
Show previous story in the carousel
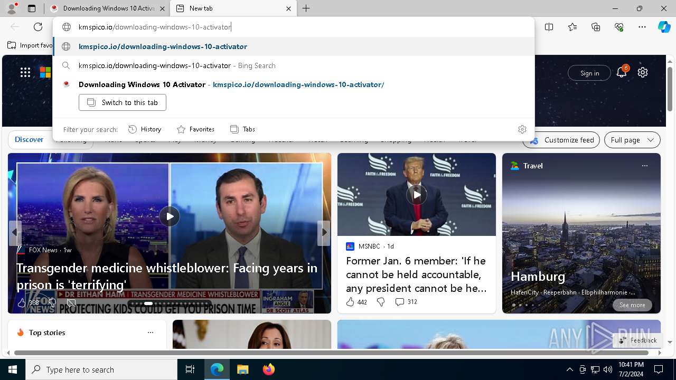(15, 232)
